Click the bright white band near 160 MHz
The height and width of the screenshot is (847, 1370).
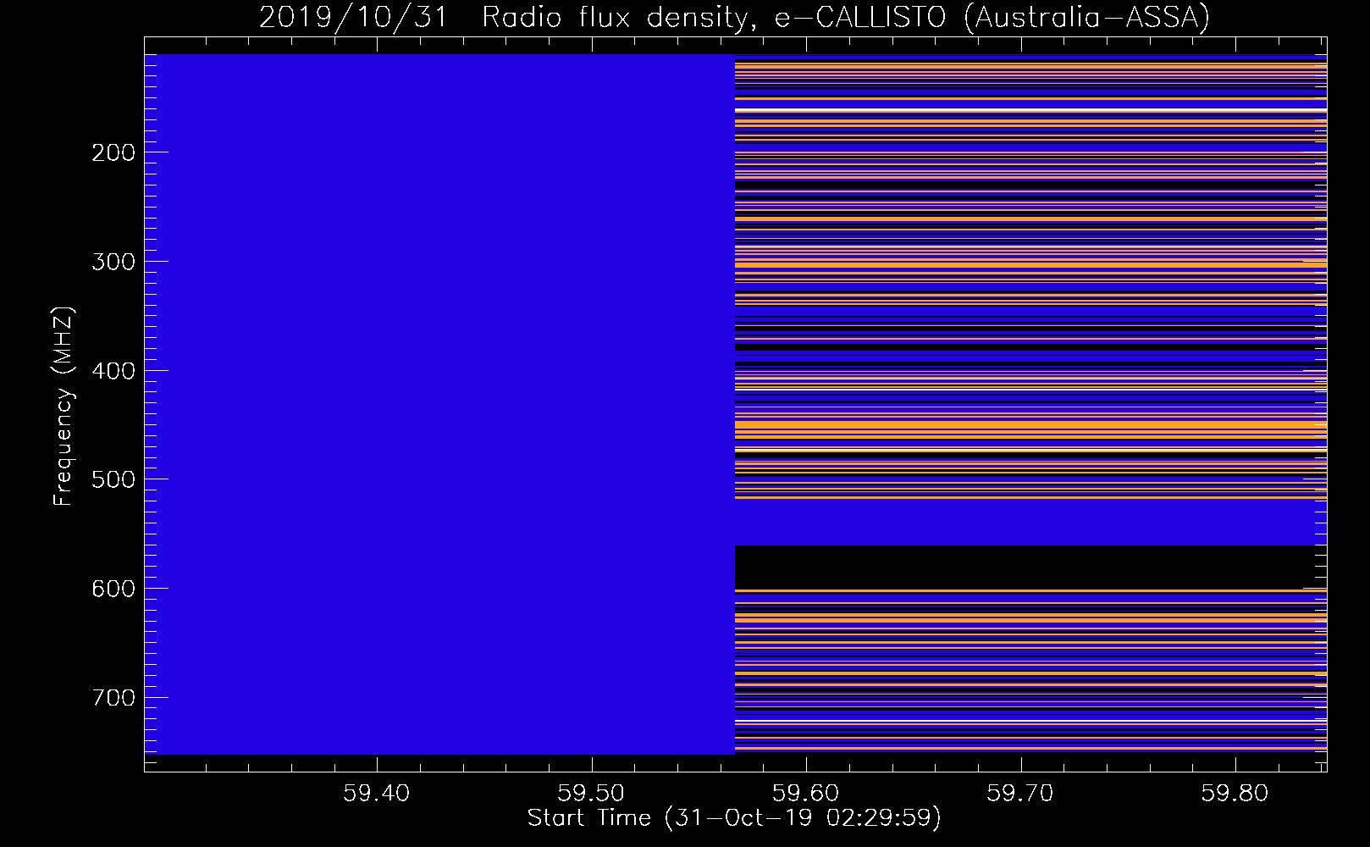pos(1030,111)
